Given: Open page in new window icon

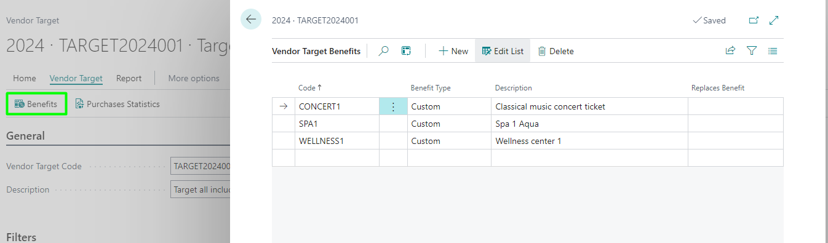Looking at the screenshot, I should (x=754, y=20).
